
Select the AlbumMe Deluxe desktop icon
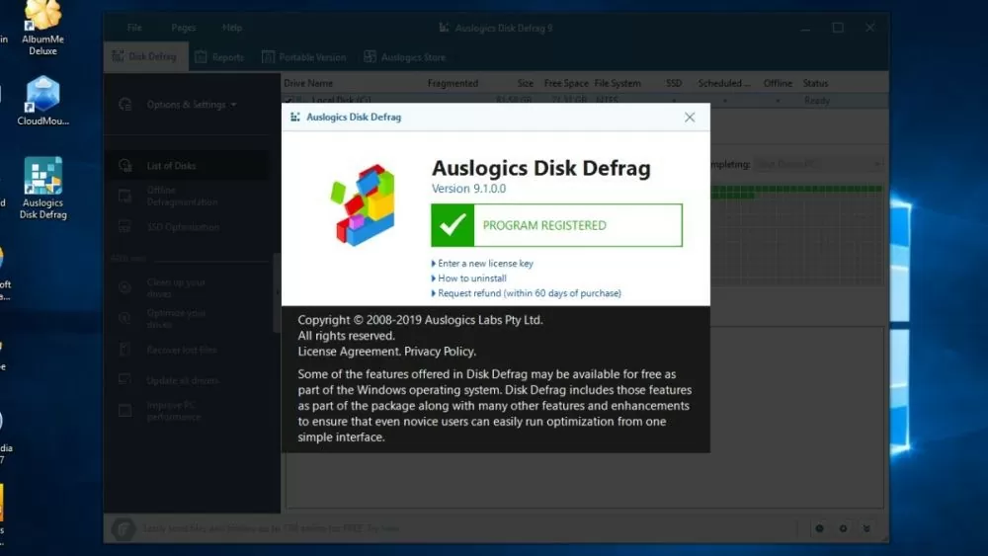coord(42,18)
